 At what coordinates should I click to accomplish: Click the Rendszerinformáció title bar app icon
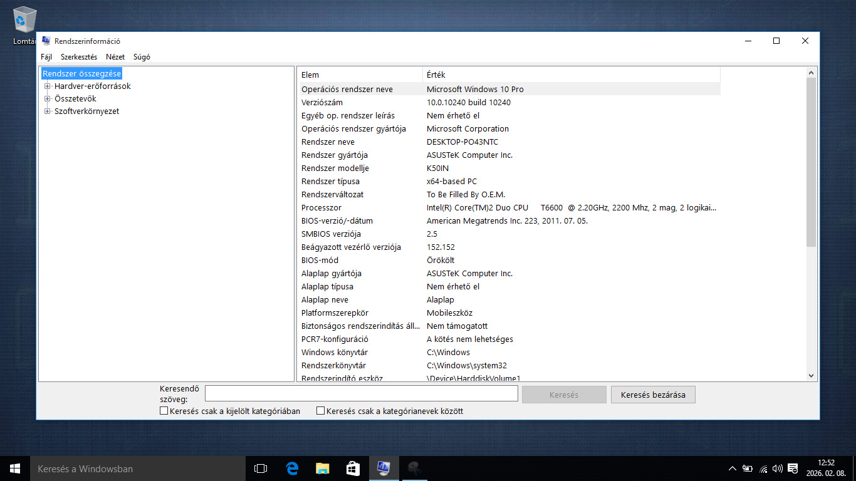(x=46, y=41)
